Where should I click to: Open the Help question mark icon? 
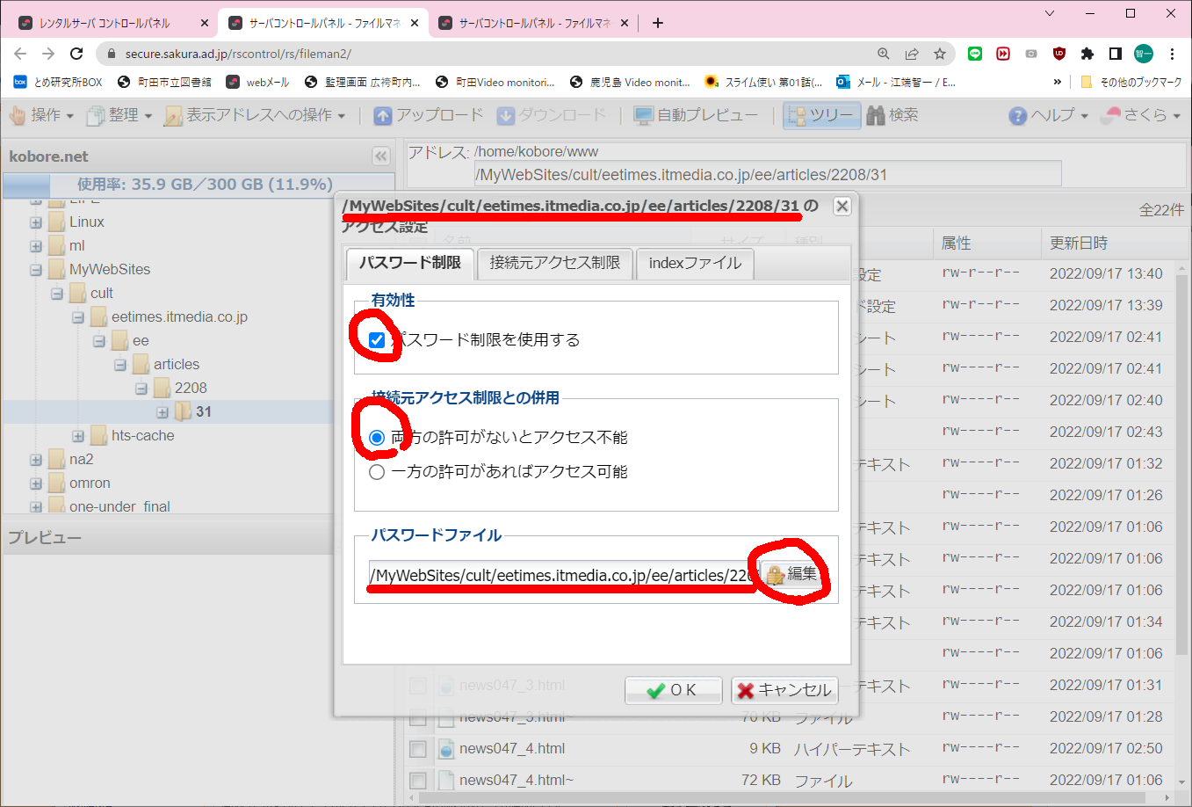[1017, 115]
